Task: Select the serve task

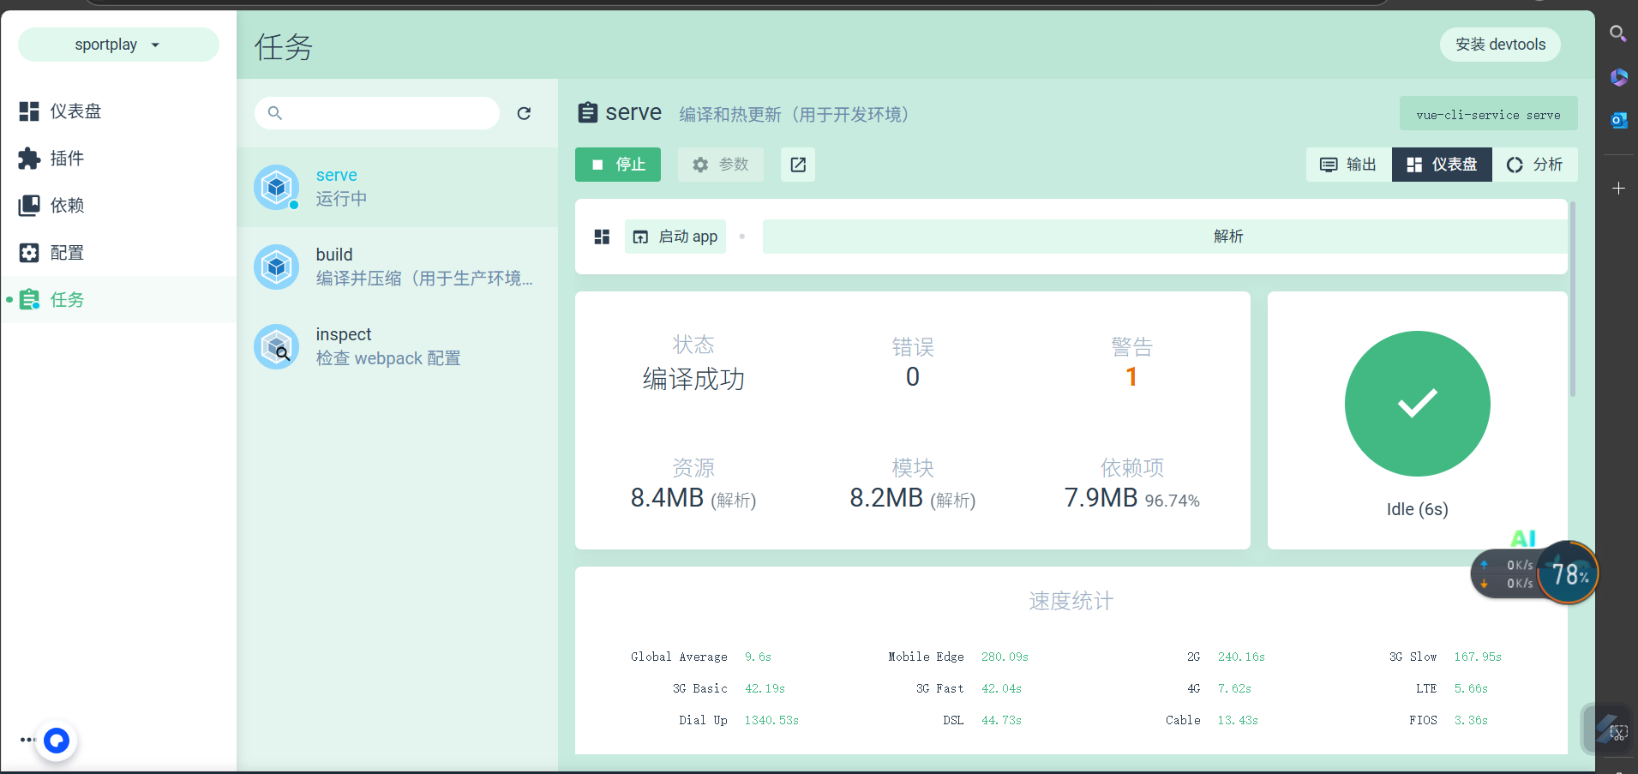Action: click(398, 188)
